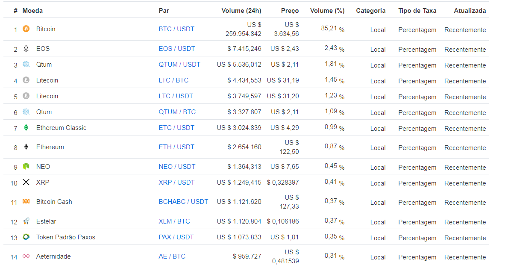Open the QTUM / USDT pair link
Image resolution: width=508 pixels, height=265 pixels.
point(179,65)
